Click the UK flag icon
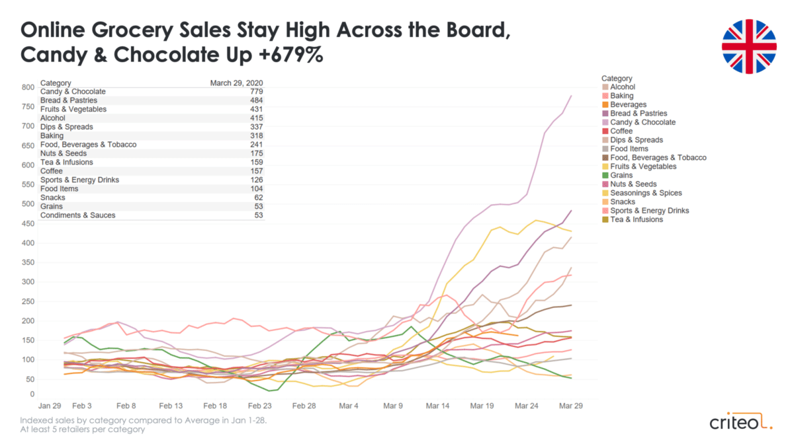794x446 pixels. pyautogui.click(x=748, y=46)
